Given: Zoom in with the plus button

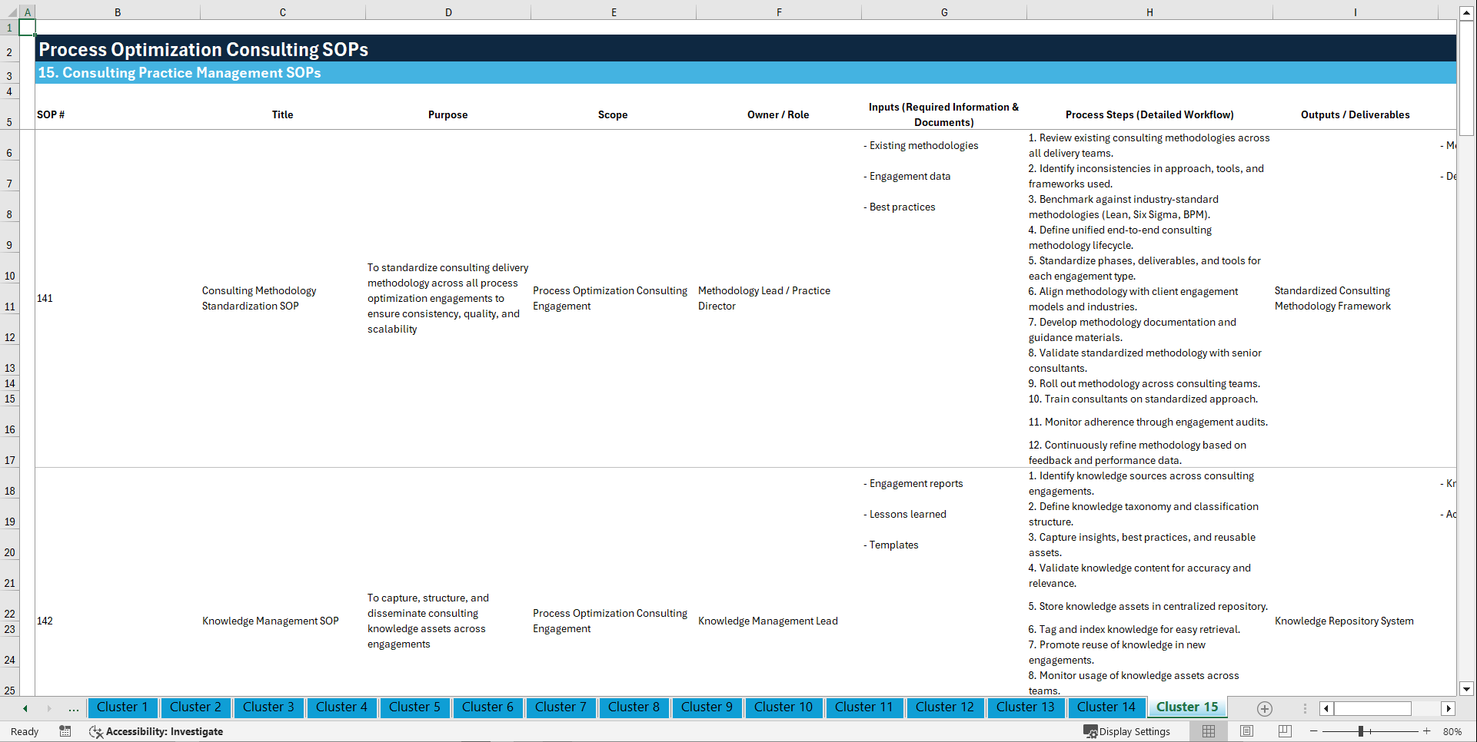Looking at the screenshot, I should (1426, 731).
